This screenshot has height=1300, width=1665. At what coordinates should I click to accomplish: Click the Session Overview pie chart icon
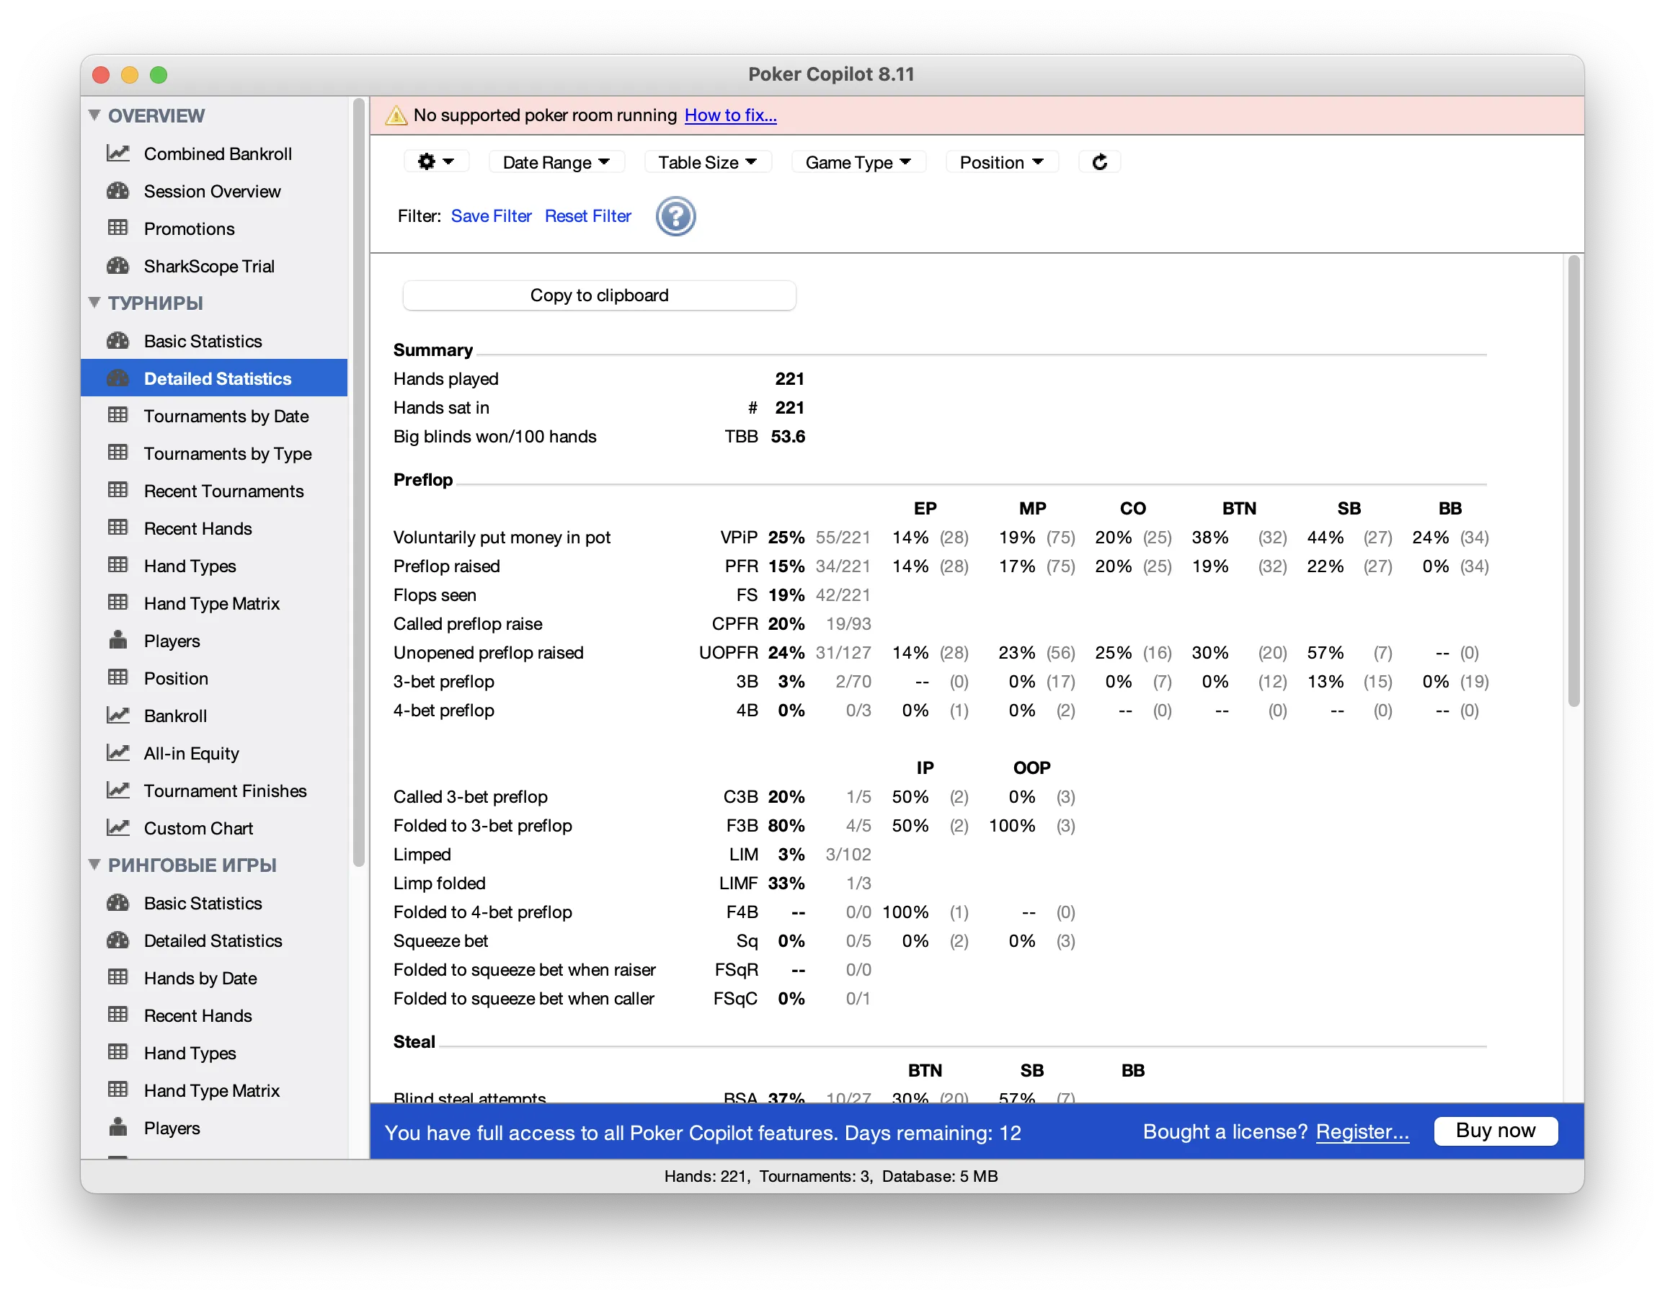click(118, 191)
